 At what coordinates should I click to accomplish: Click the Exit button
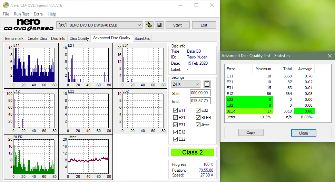(204, 25)
